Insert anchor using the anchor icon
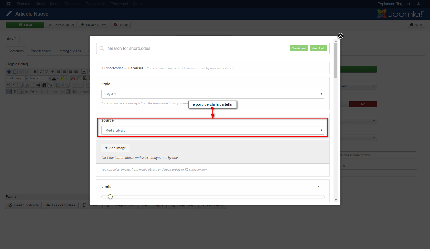 [74, 91]
